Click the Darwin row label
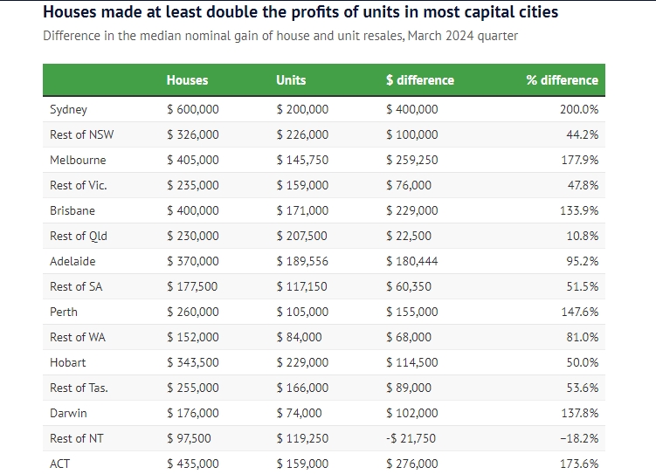The width and height of the screenshot is (656, 474). (68, 414)
